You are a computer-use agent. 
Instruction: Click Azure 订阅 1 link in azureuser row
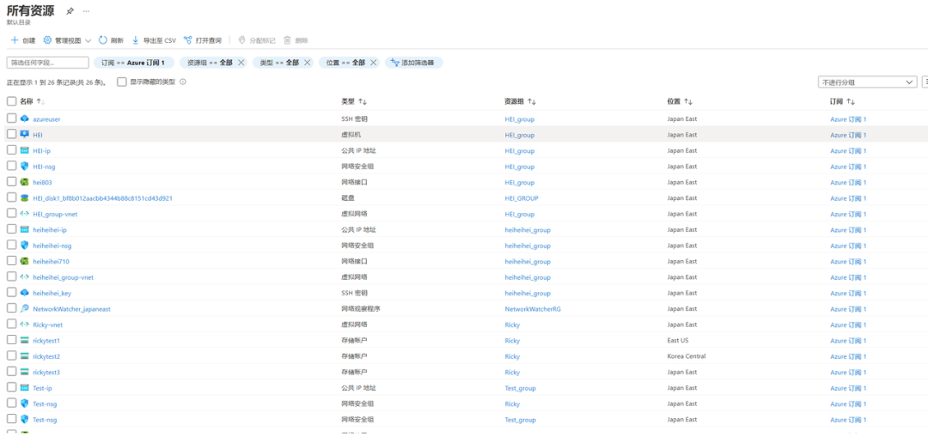(x=848, y=118)
